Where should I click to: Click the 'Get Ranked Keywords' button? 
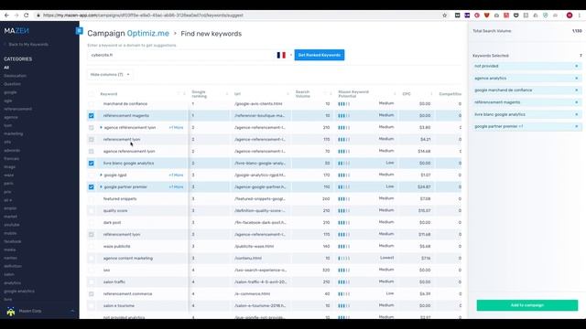pyautogui.click(x=320, y=55)
